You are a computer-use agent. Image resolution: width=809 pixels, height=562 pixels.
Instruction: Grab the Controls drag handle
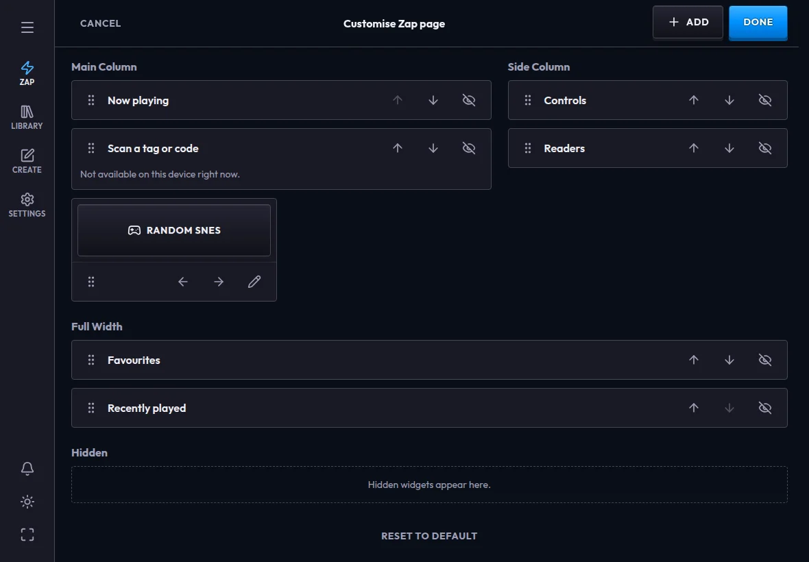[528, 100]
